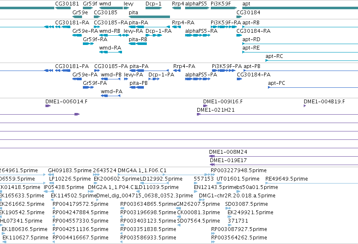Click the CG30185-RA transcript label
The height and width of the screenshot is (244, 358).
[111, 23]
